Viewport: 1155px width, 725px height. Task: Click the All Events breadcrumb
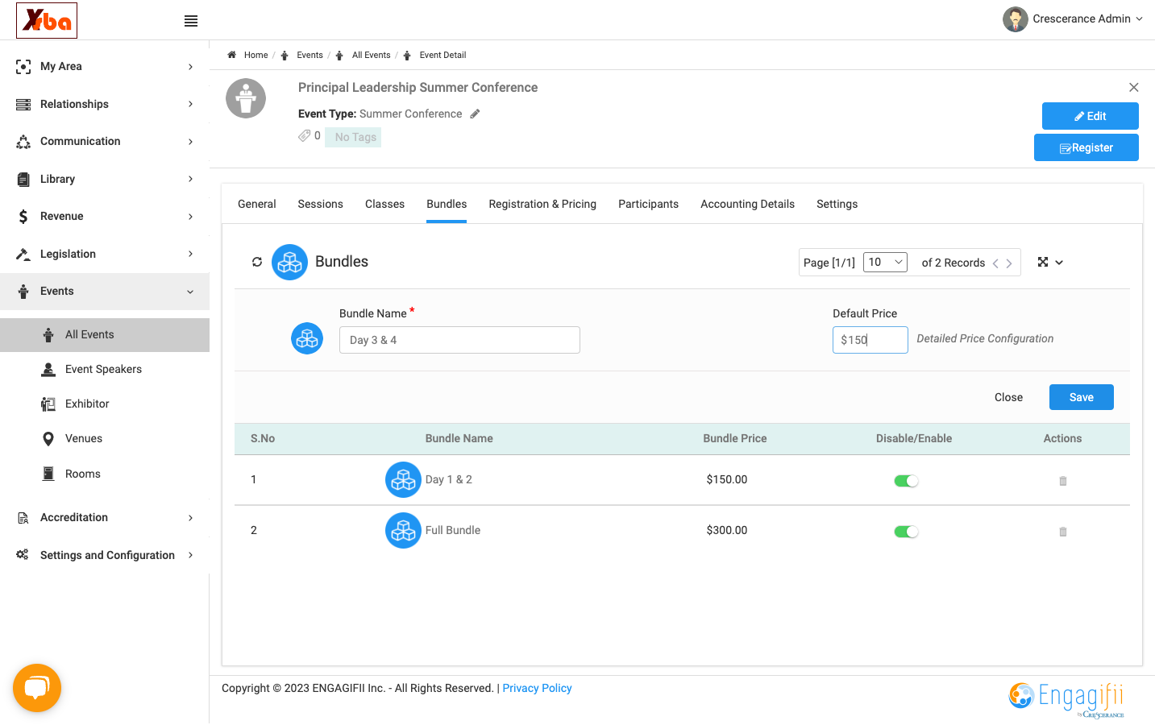371,55
